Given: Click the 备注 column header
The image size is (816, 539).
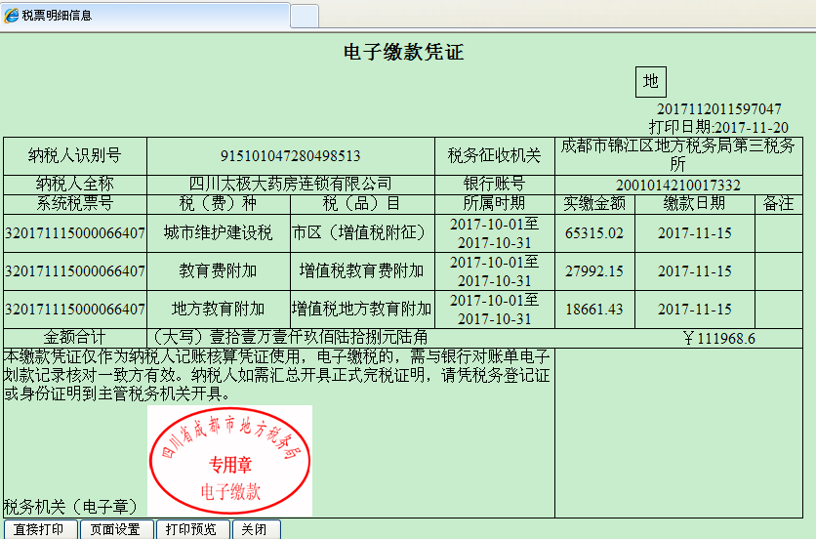Looking at the screenshot, I should (779, 204).
